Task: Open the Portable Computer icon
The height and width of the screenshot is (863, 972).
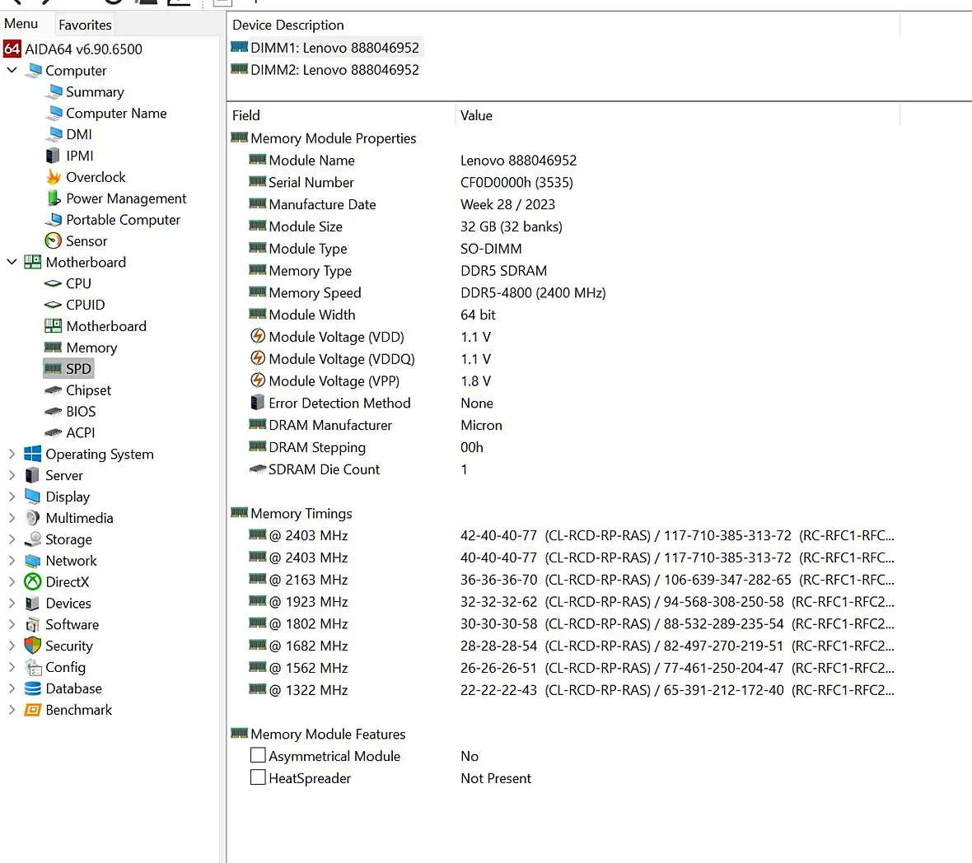Action: coord(54,219)
